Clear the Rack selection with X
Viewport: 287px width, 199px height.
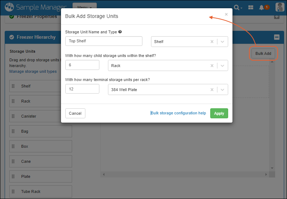[212, 66]
